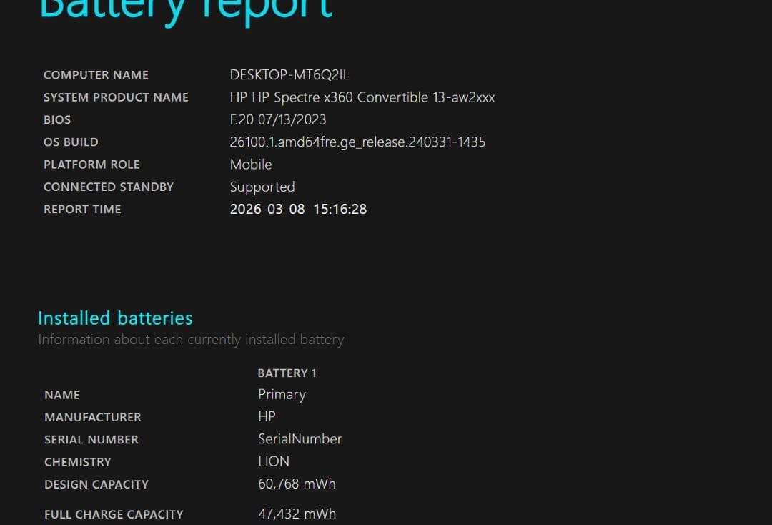Click the design capacity value 60,768 mWh
The height and width of the screenshot is (525, 772).
point(297,484)
